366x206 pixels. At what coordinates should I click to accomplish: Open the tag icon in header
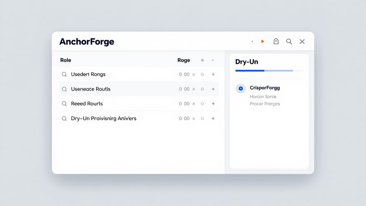[x=276, y=41]
